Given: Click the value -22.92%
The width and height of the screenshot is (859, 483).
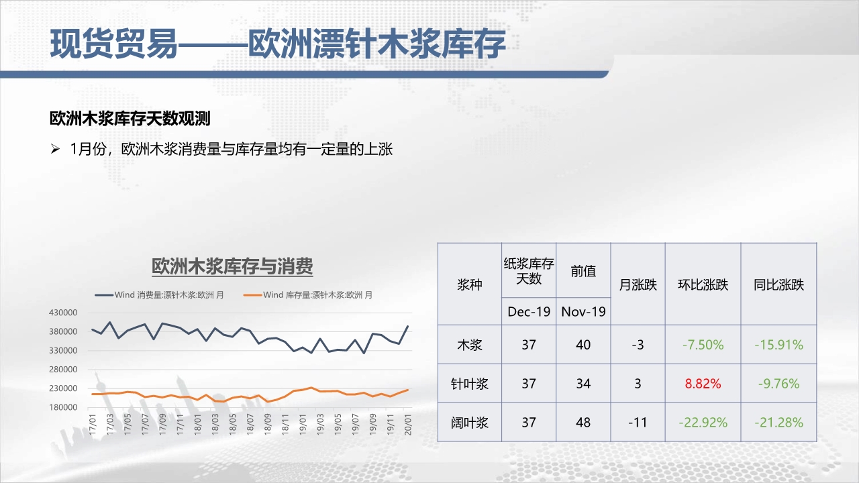Looking at the screenshot, I should pos(703,423).
